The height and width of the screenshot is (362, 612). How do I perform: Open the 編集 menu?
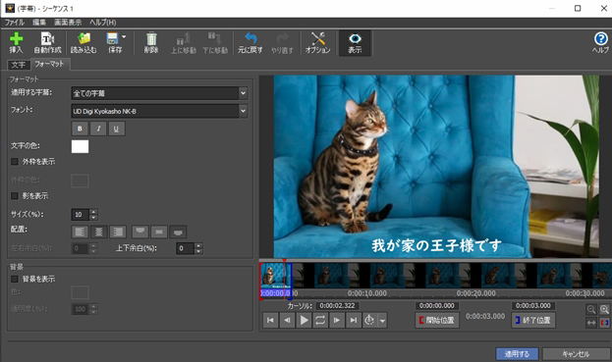coord(39,23)
